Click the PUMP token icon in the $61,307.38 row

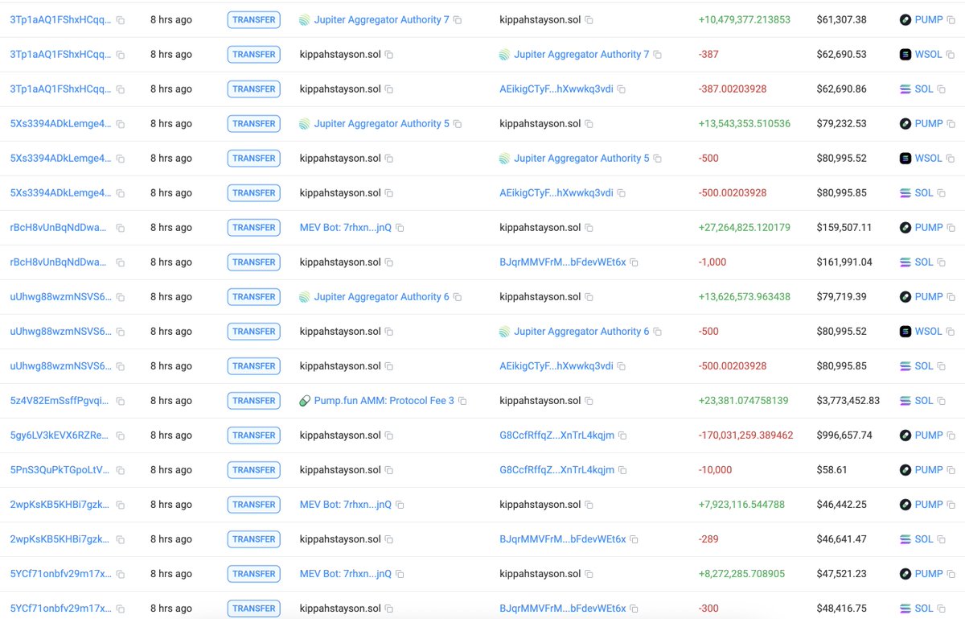[x=905, y=20]
